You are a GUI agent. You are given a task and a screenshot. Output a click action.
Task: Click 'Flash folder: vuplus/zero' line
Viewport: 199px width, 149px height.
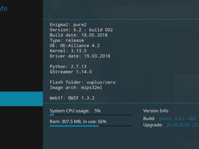(x=82, y=82)
